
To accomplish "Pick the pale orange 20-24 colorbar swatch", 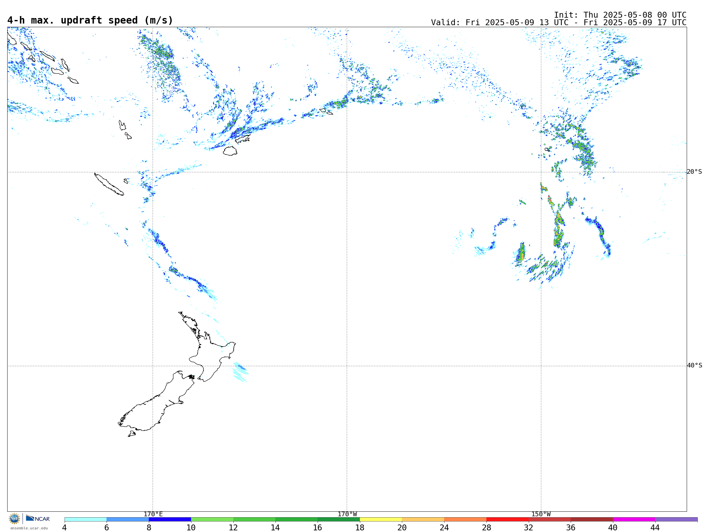I will [423, 520].
